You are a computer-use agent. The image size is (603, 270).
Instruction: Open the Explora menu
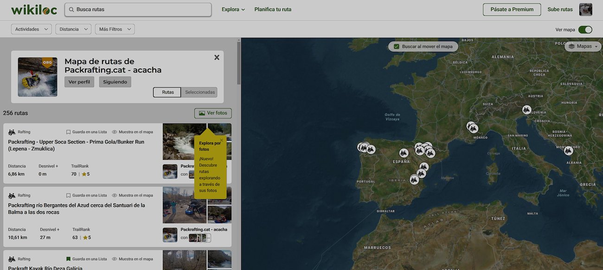pyautogui.click(x=233, y=10)
